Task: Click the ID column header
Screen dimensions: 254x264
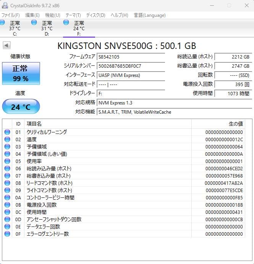Action: [x=18, y=124]
